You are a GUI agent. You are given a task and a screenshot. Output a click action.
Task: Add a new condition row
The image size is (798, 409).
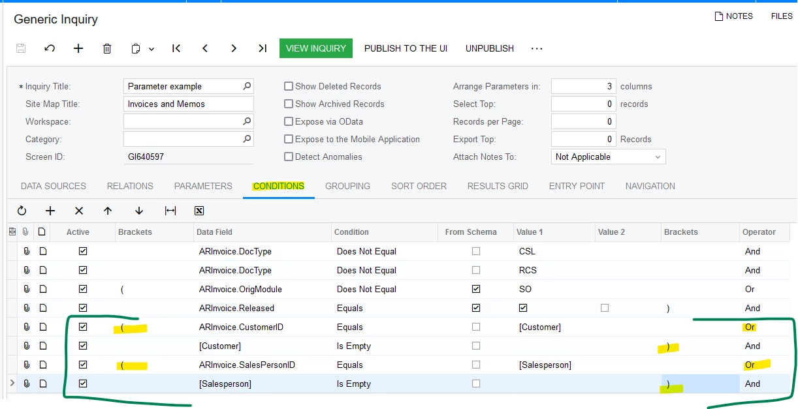point(50,211)
